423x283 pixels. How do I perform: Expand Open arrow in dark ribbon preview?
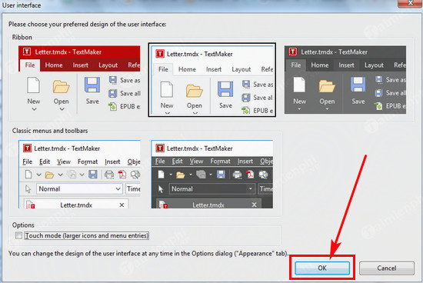point(327,109)
